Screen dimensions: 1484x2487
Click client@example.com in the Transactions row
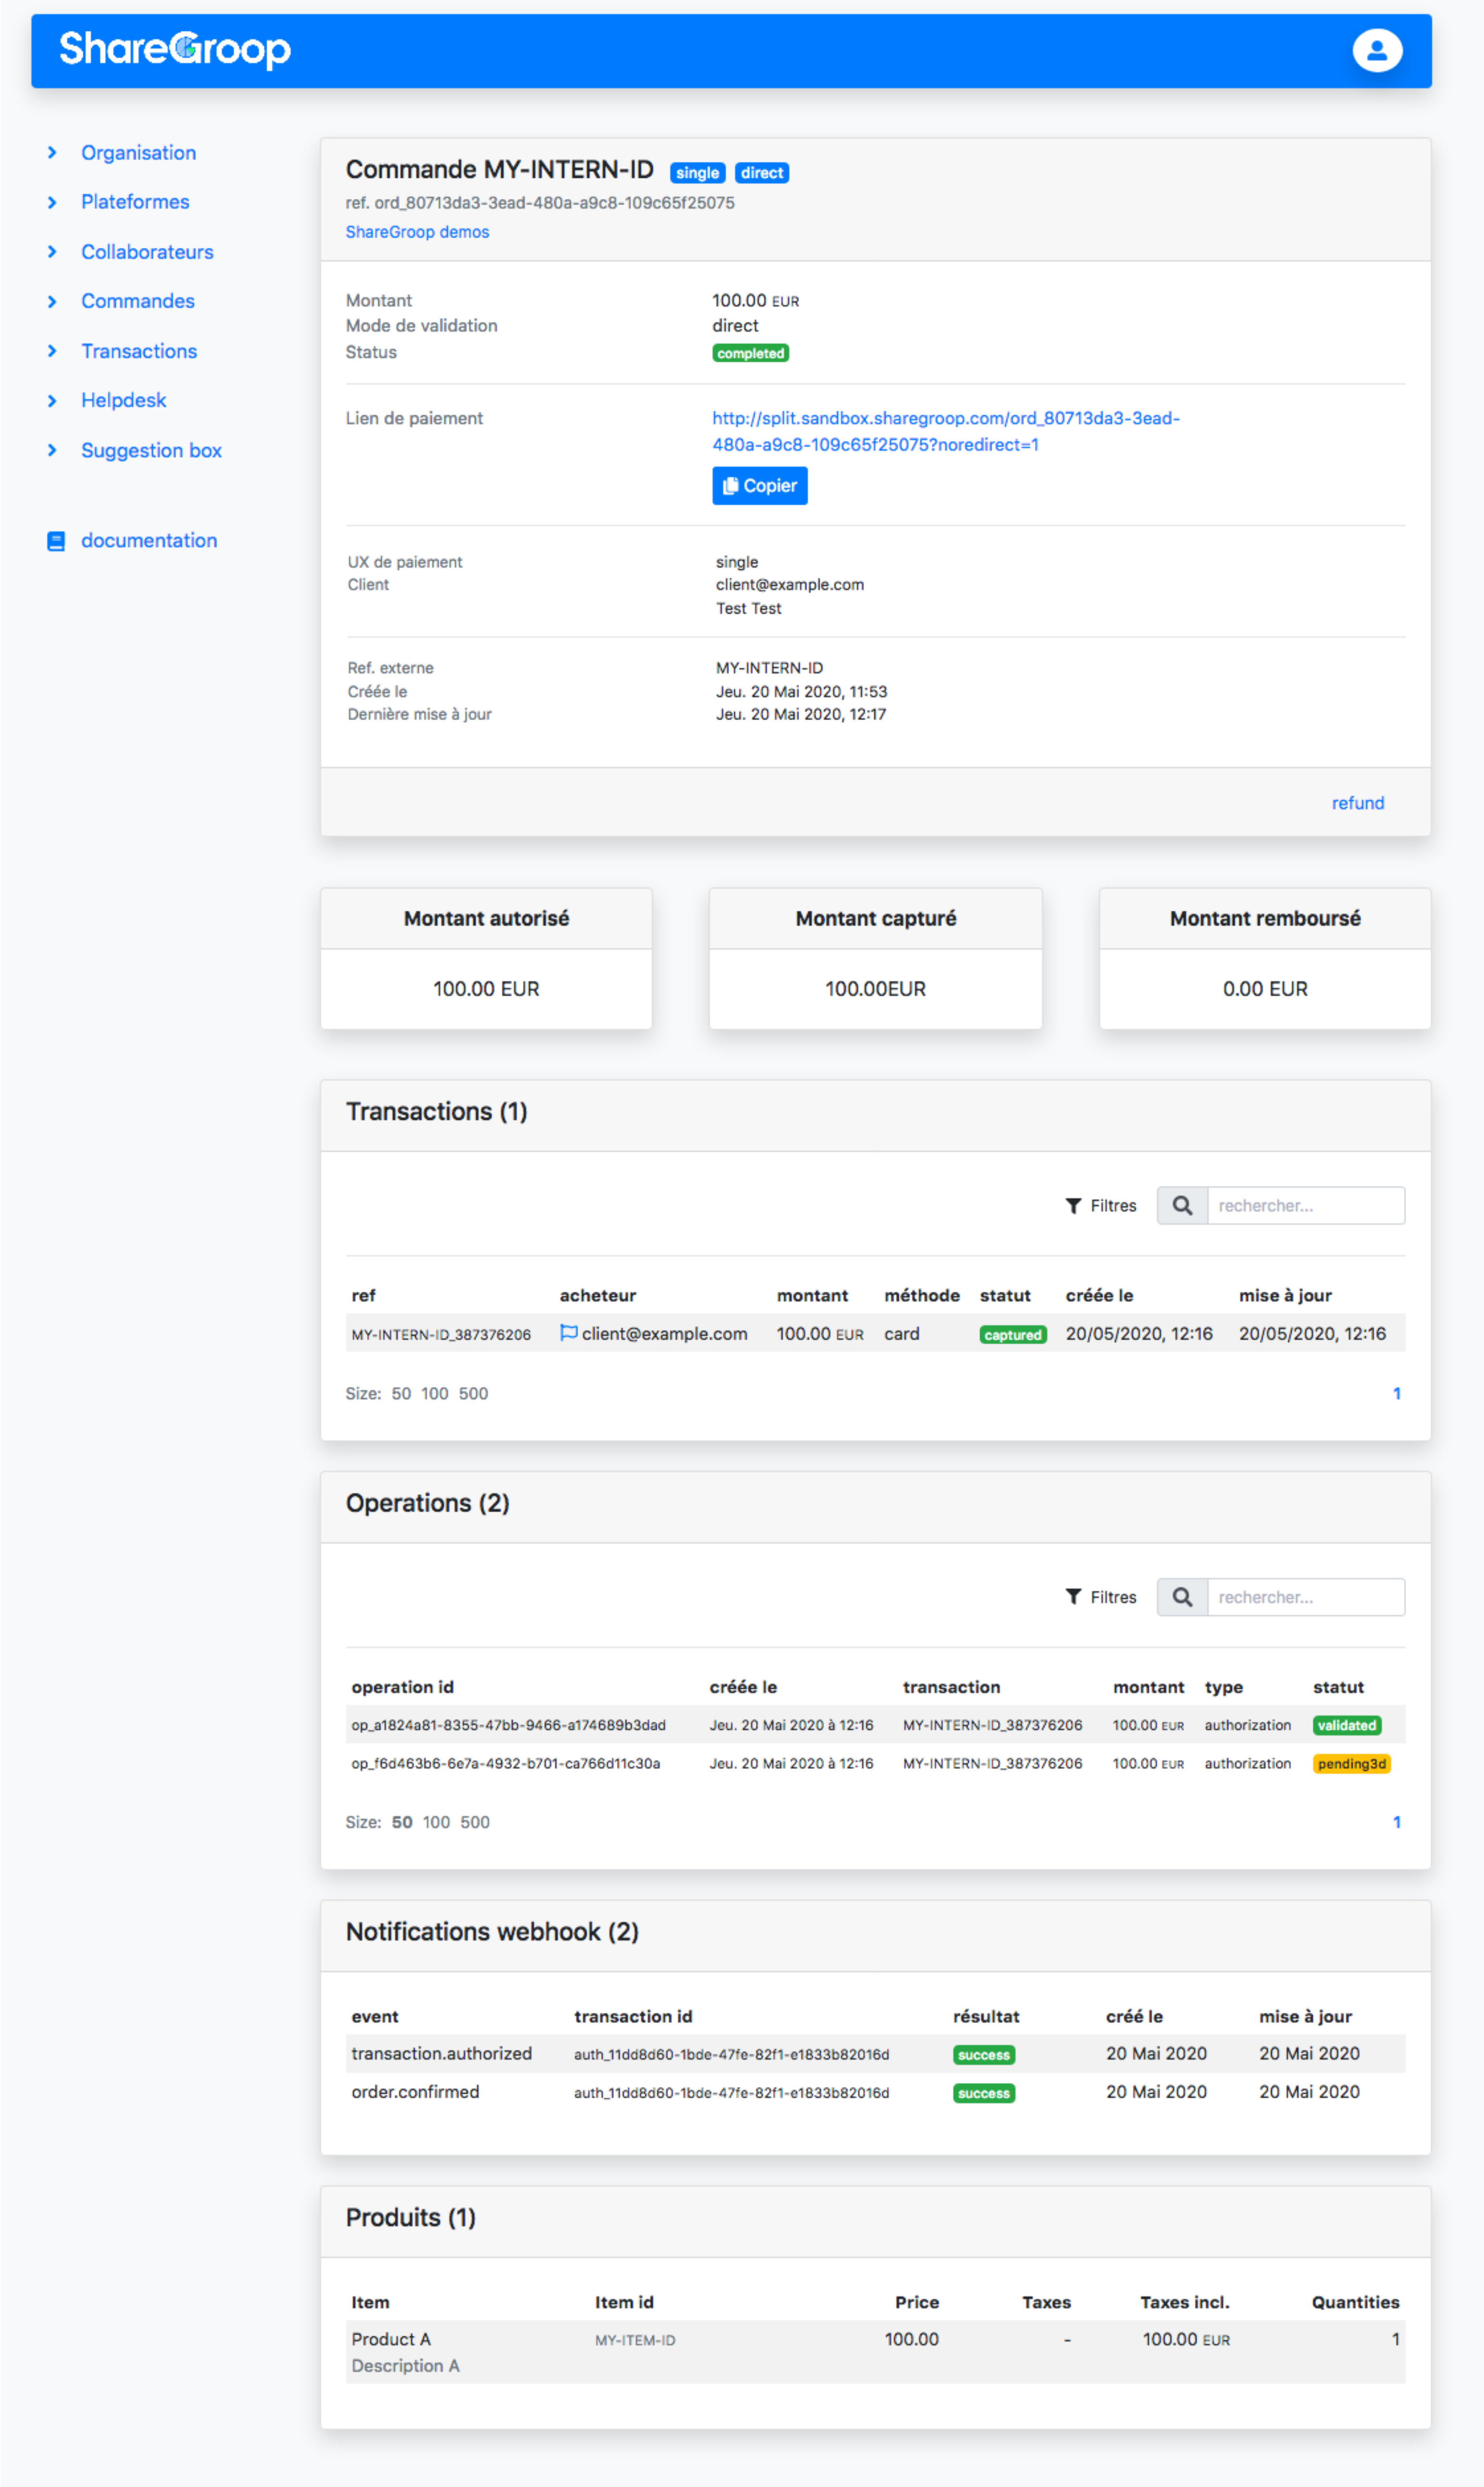pyautogui.click(x=664, y=1334)
